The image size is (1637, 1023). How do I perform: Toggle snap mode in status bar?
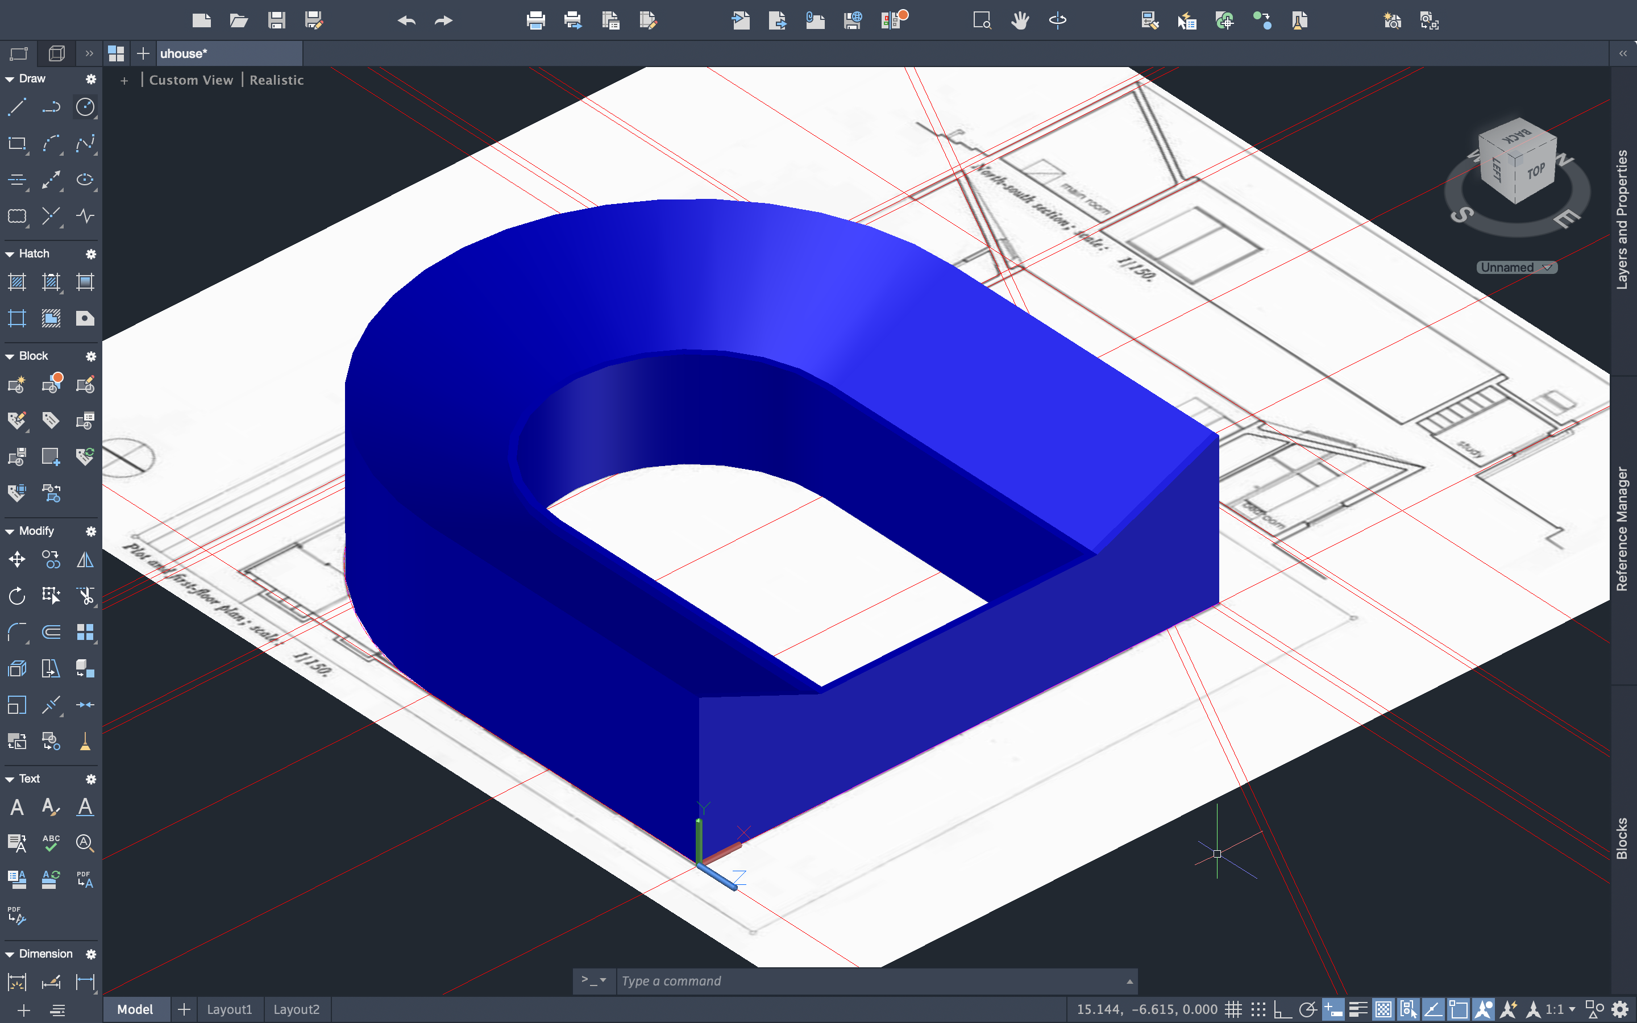1258,1009
